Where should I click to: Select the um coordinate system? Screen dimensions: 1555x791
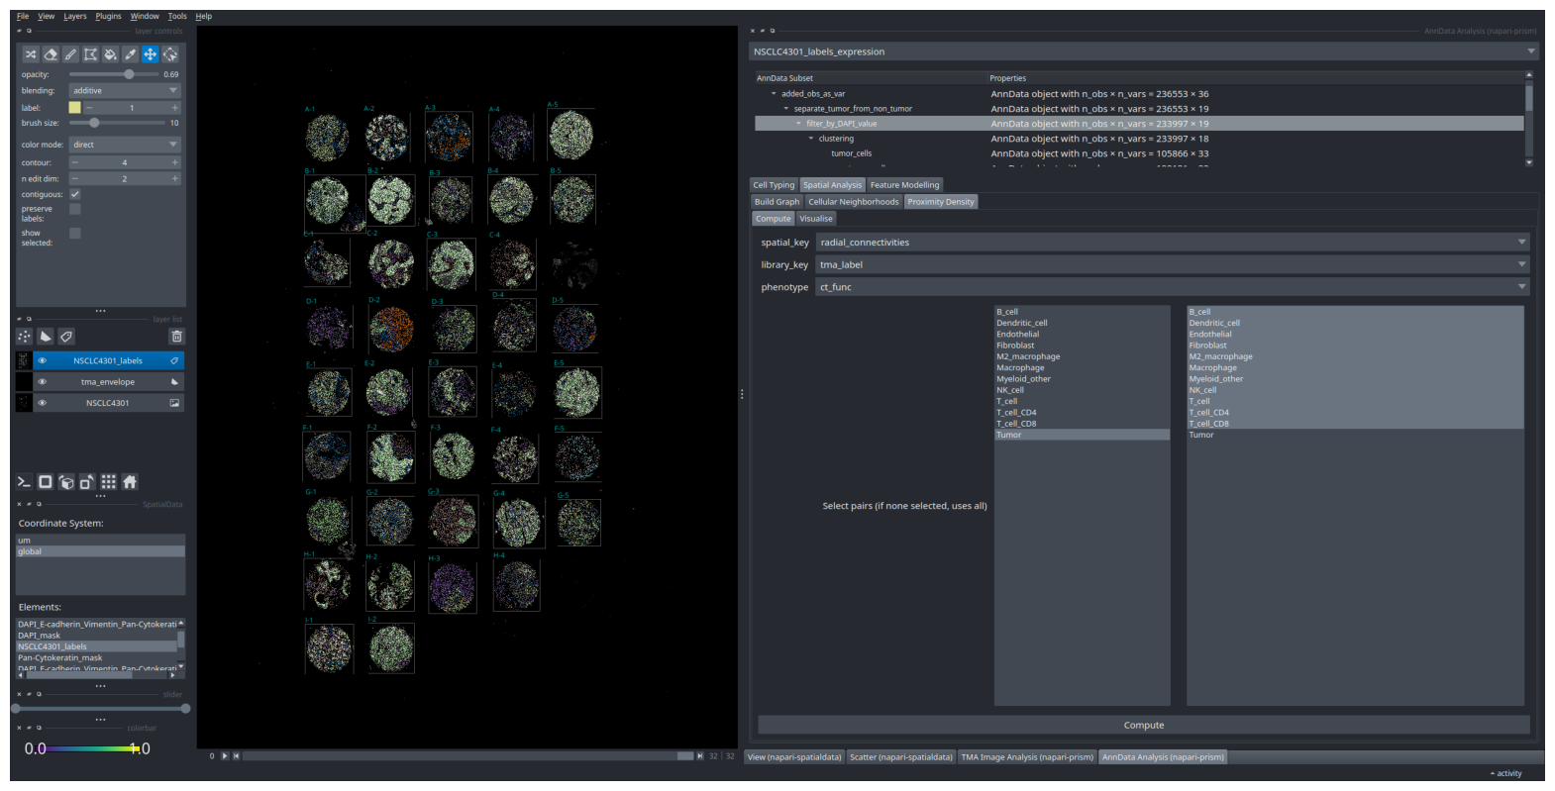tap(100, 541)
